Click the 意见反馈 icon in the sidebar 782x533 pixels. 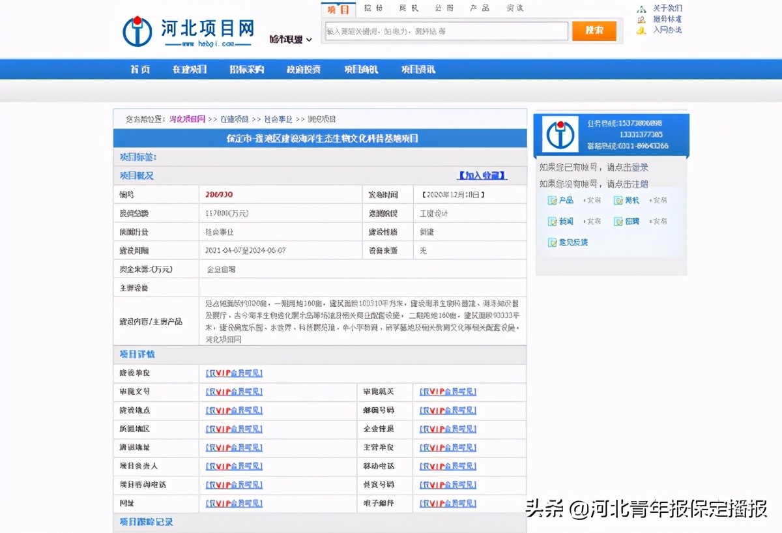pos(552,242)
